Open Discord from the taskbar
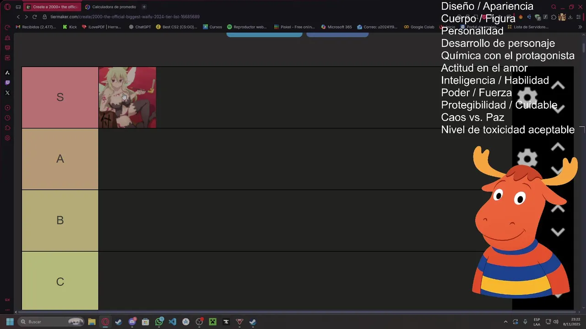The height and width of the screenshot is (329, 586). coord(132,322)
